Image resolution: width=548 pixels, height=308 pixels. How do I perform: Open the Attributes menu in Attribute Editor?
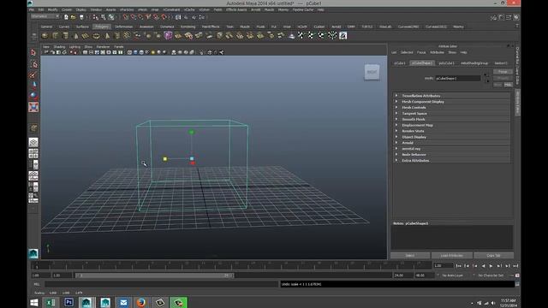click(437, 52)
